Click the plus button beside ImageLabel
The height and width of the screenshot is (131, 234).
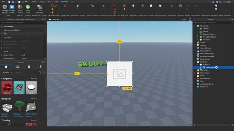pos(216,67)
